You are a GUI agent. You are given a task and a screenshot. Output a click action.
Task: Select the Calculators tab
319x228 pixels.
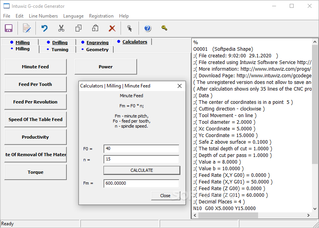(132, 42)
